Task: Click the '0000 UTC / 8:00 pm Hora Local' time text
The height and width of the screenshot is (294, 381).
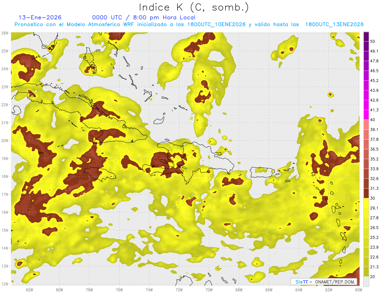Action: [144, 17]
